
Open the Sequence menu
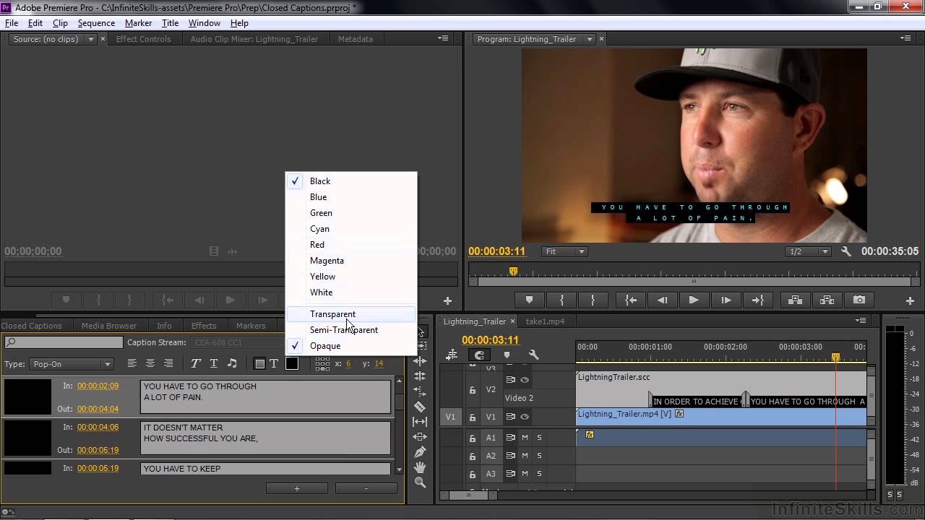pyautogui.click(x=96, y=23)
